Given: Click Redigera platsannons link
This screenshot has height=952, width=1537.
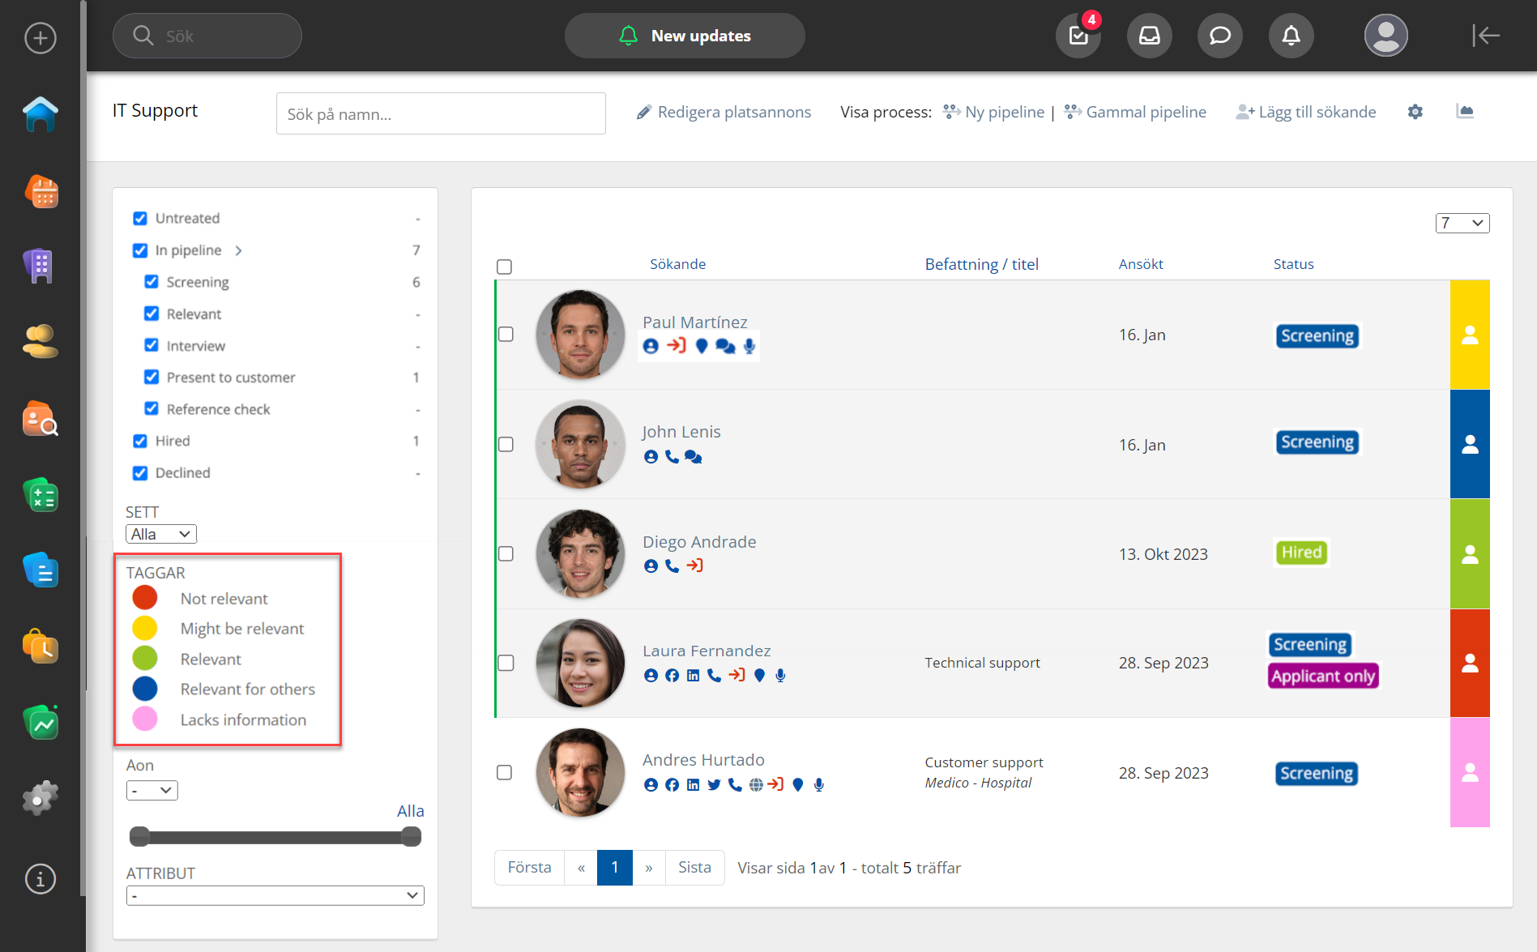Looking at the screenshot, I should tap(724, 112).
